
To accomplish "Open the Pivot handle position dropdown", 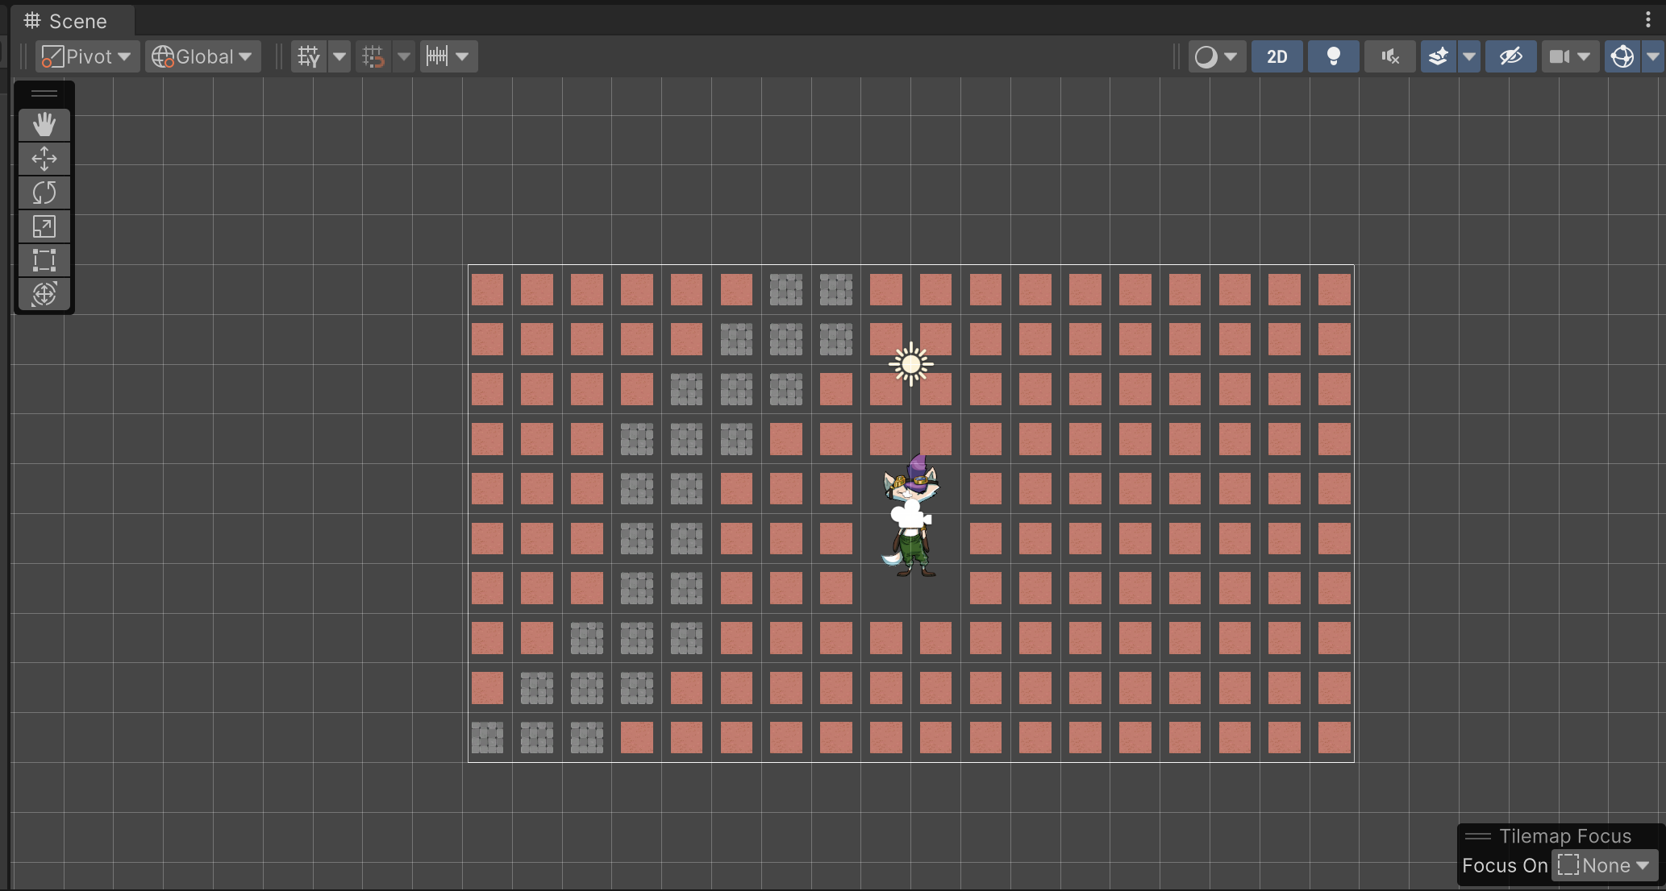I will 87,56.
